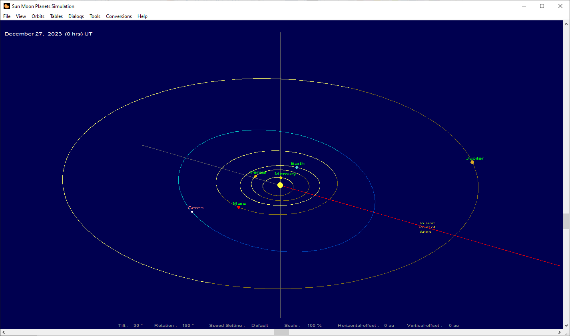Click the blue Earth planet dot

[x=297, y=168]
